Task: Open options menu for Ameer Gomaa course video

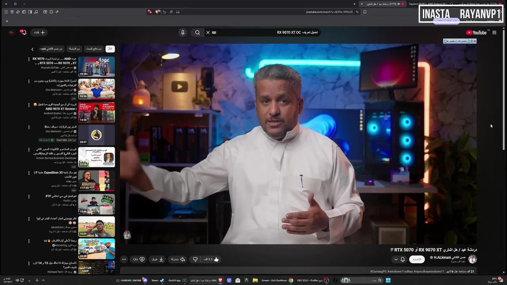Action: coord(29,150)
